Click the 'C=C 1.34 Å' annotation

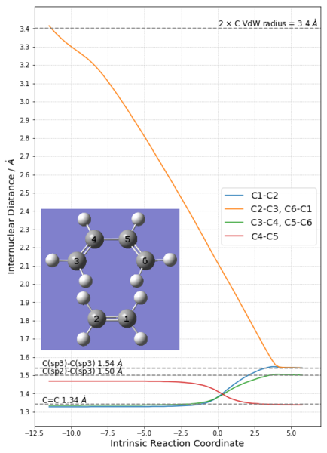[x=64, y=400]
